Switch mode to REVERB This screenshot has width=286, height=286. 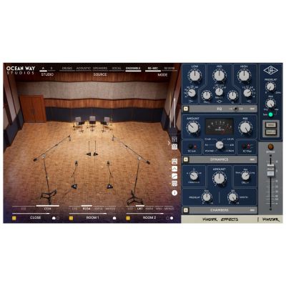coord(169,68)
